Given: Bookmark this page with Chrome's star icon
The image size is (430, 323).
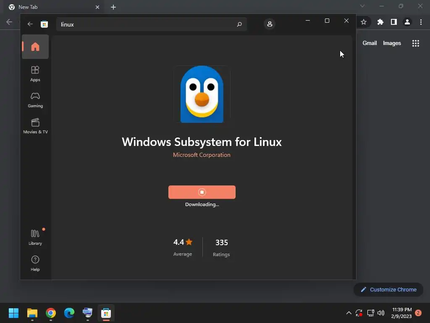Looking at the screenshot, I should (364, 22).
